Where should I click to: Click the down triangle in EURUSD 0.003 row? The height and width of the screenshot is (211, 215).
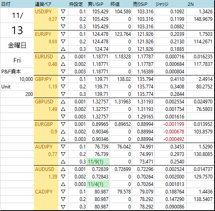point(63,72)
